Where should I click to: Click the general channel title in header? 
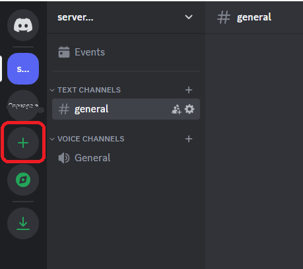point(254,17)
